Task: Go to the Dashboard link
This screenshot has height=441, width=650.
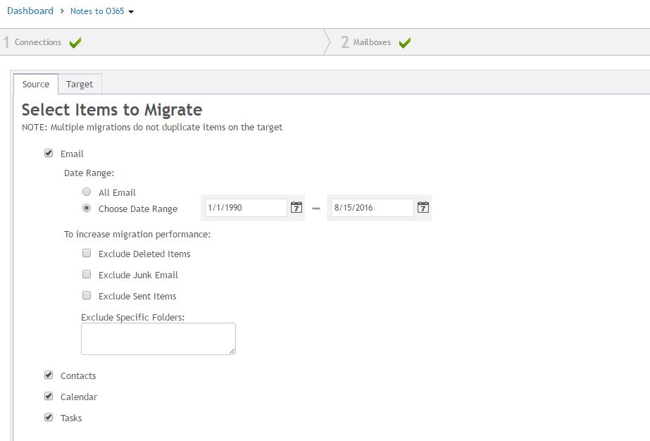Action: click(x=30, y=11)
